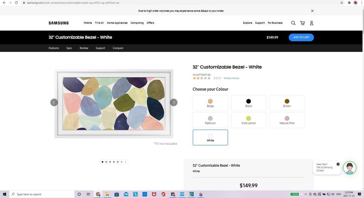
Task: Expand the Home Appliances navigation menu
Action: [x=117, y=23]
